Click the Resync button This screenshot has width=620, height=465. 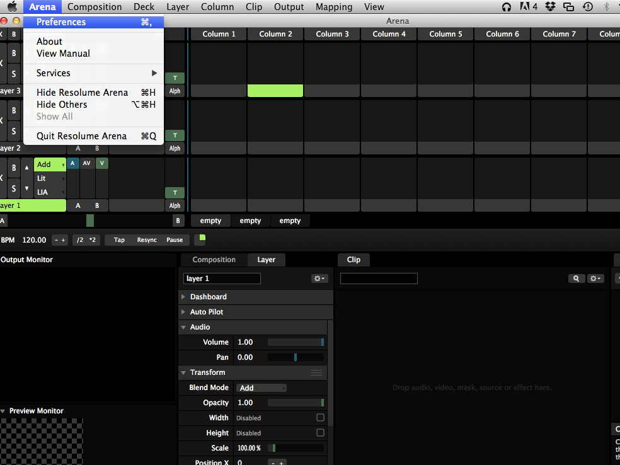(147, 240)
